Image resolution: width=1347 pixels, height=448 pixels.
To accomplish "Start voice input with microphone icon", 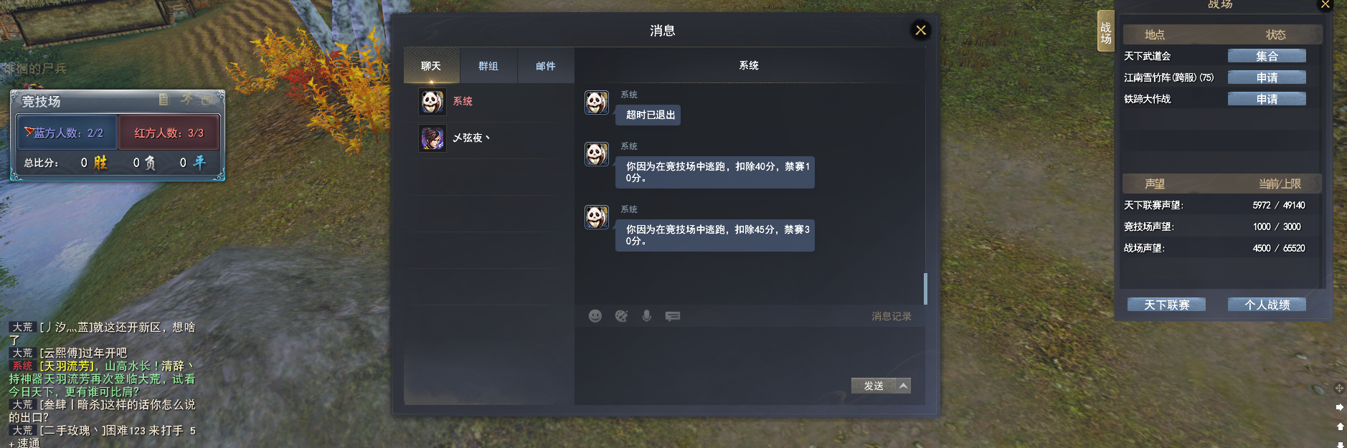I will tap(647, 316).
